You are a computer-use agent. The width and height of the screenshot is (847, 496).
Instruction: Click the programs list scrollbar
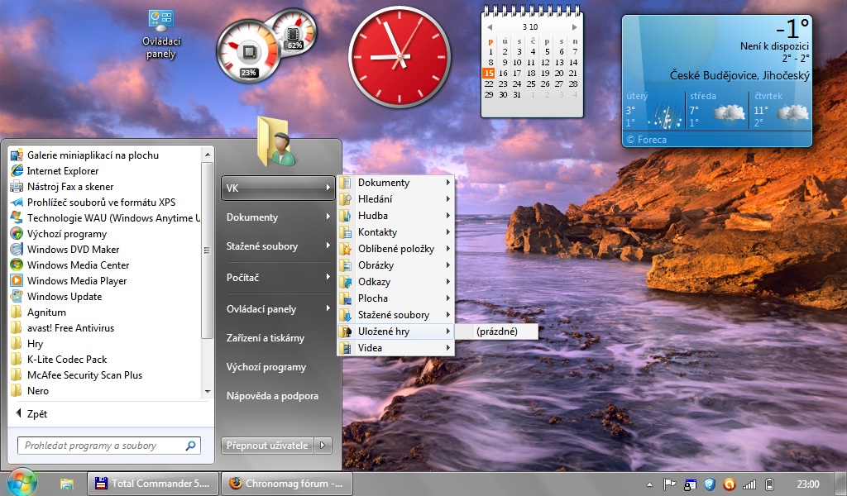[x=208, y=248]
